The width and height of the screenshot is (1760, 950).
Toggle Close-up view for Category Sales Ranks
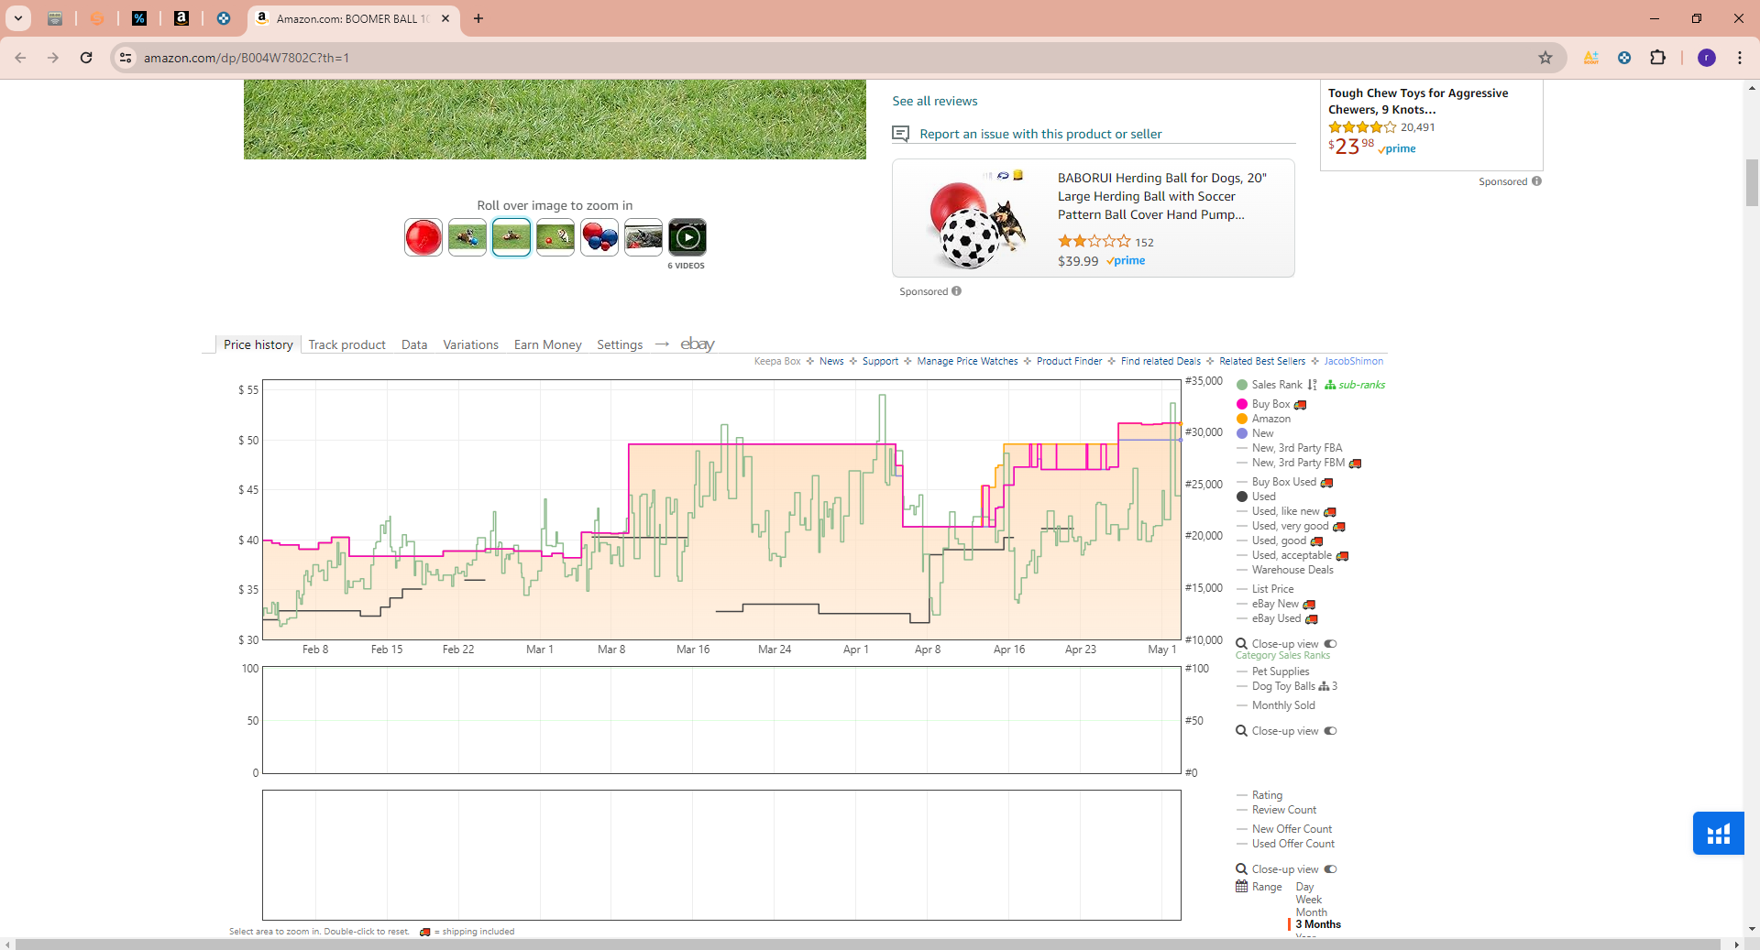[x=1330, y=731]
